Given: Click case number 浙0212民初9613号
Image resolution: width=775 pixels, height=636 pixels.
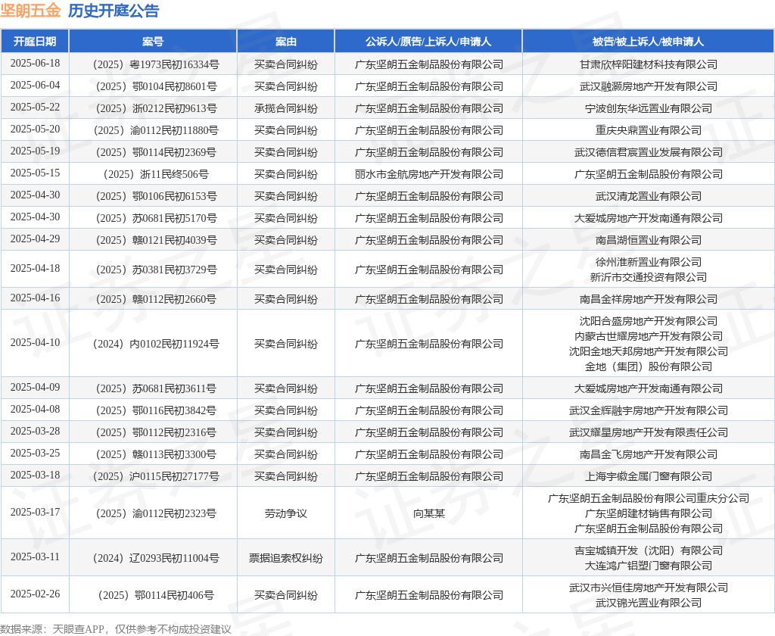Looking at the screenshot, I should pyautogui.click(x=156, y=108).
